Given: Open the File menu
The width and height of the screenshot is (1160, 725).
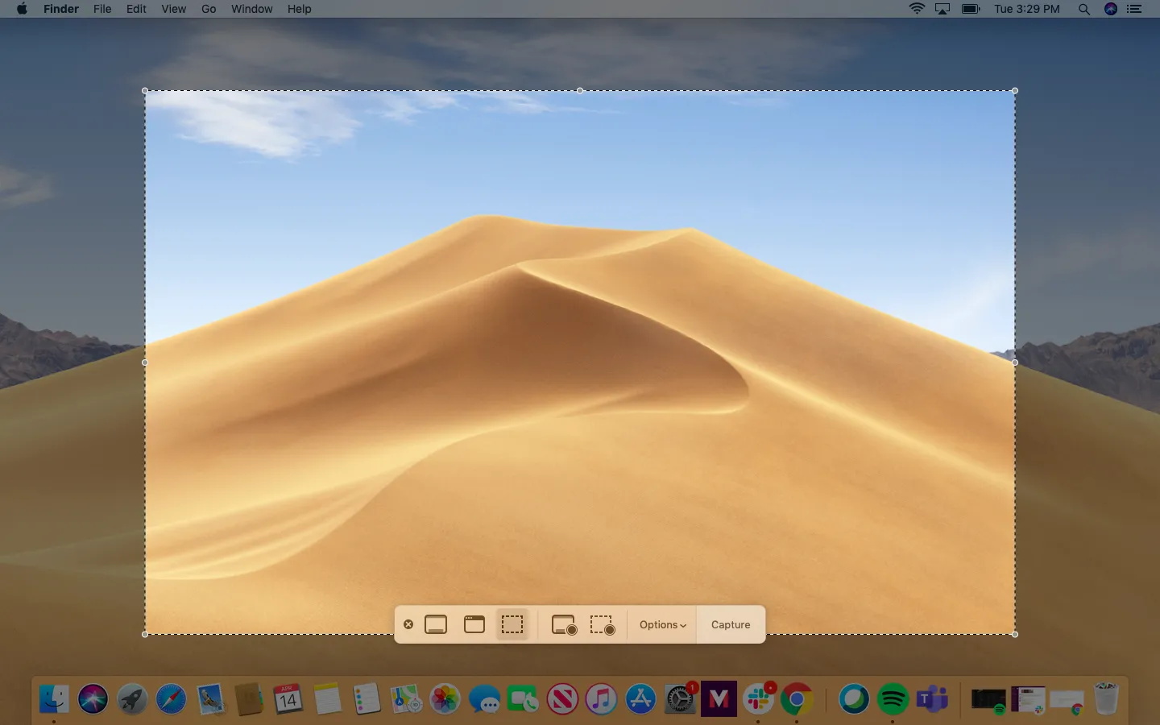Looking at the screenshot, I should [x=102, y=9].
